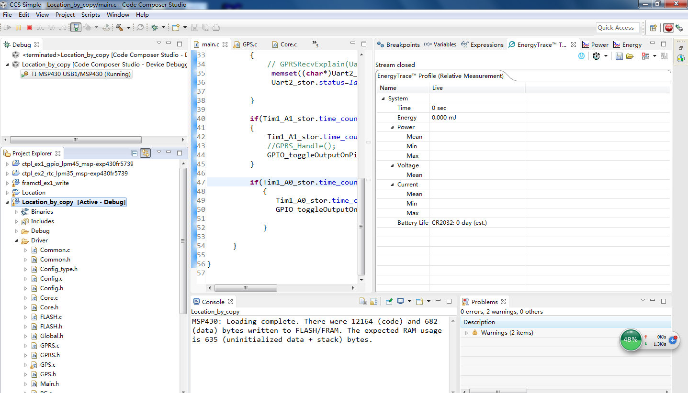Click the hammer Build icon
Screen dimensions: 688x393
(119, 28)
